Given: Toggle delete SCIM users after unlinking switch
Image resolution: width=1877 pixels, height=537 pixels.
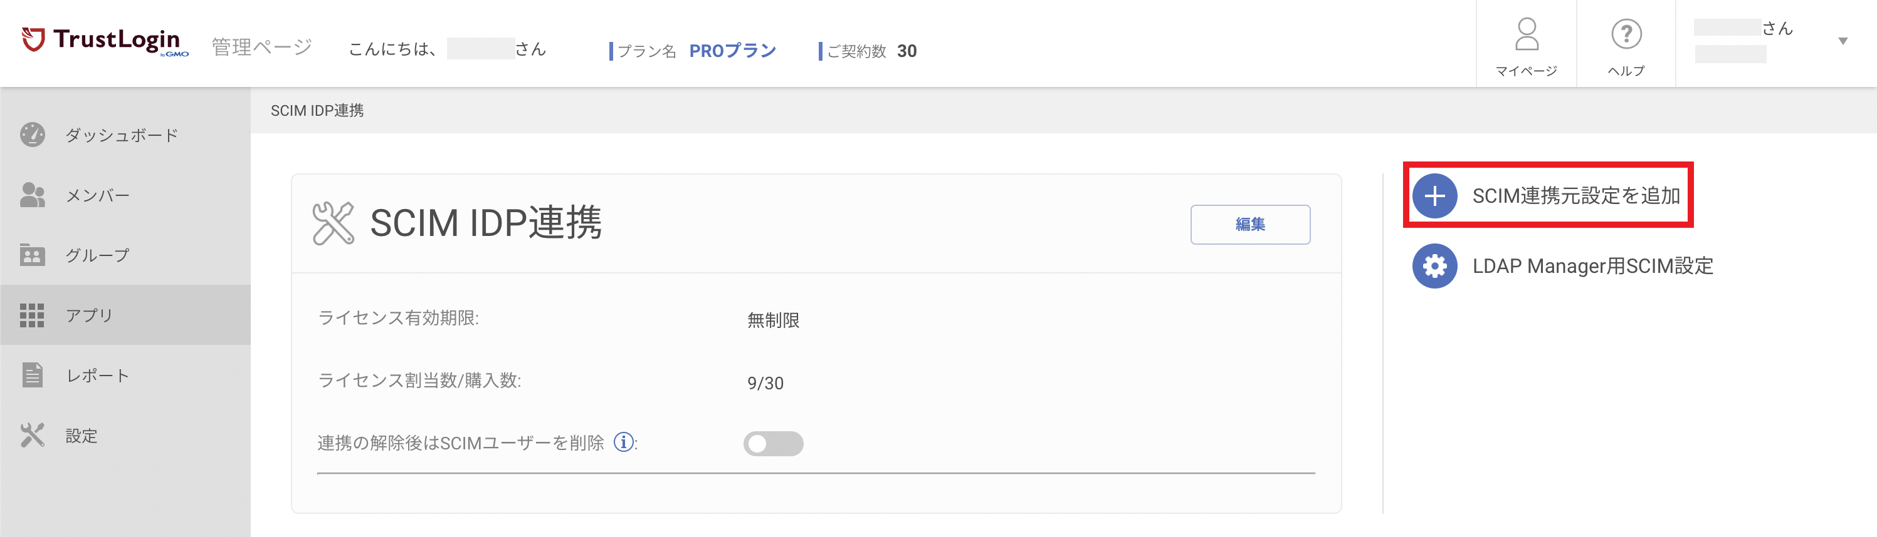Looking at the screenshot, I should (773, 443).
